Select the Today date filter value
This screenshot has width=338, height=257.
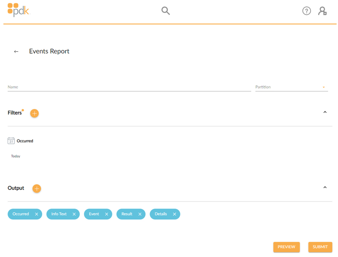point(16,156)
